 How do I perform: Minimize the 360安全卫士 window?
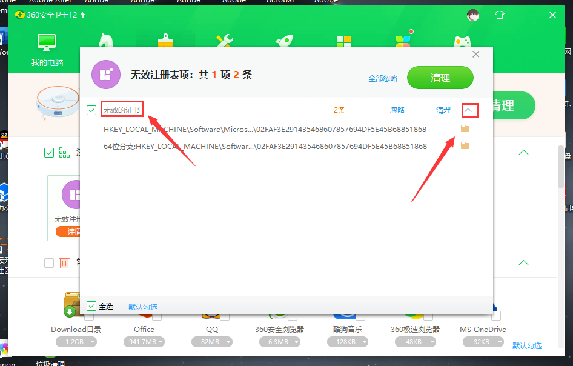coord(535,15)
